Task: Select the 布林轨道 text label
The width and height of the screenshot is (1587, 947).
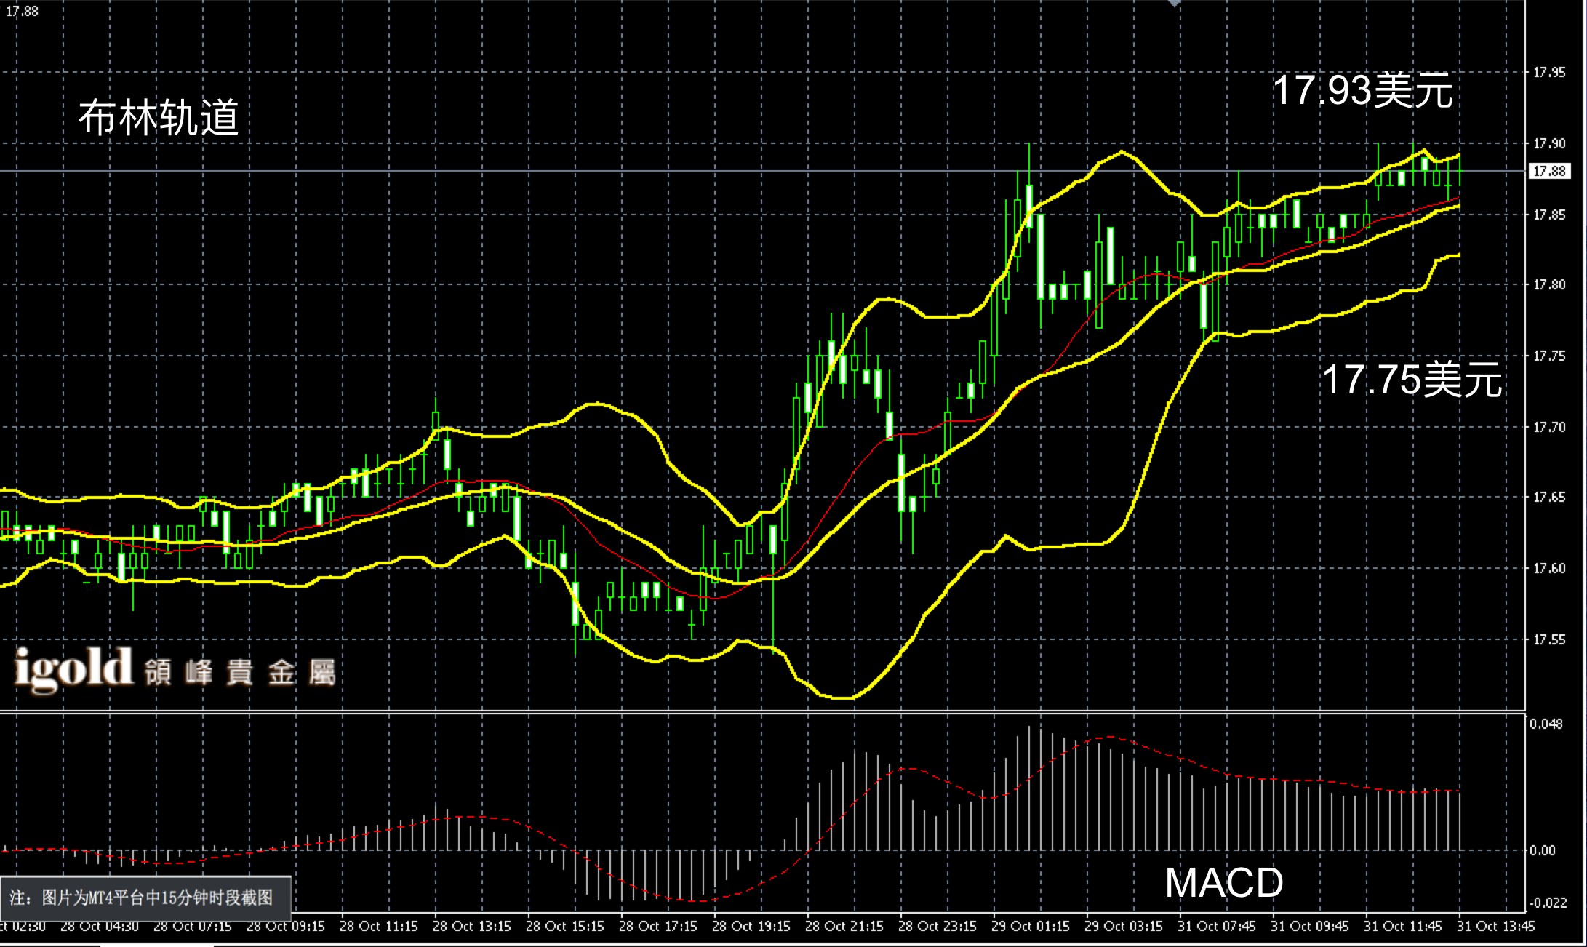Action: (159, 118)
